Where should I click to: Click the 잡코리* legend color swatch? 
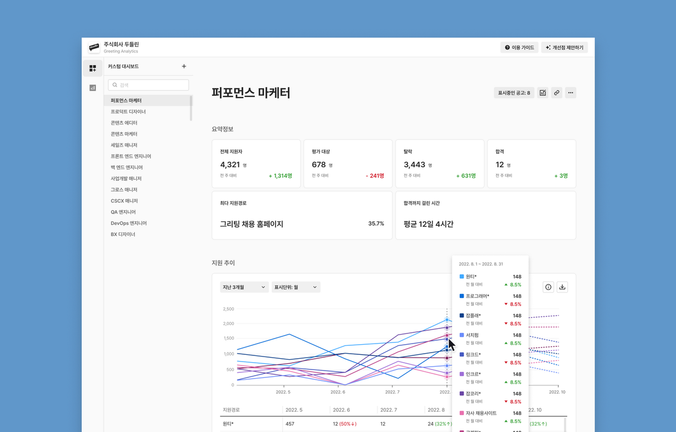462,394
